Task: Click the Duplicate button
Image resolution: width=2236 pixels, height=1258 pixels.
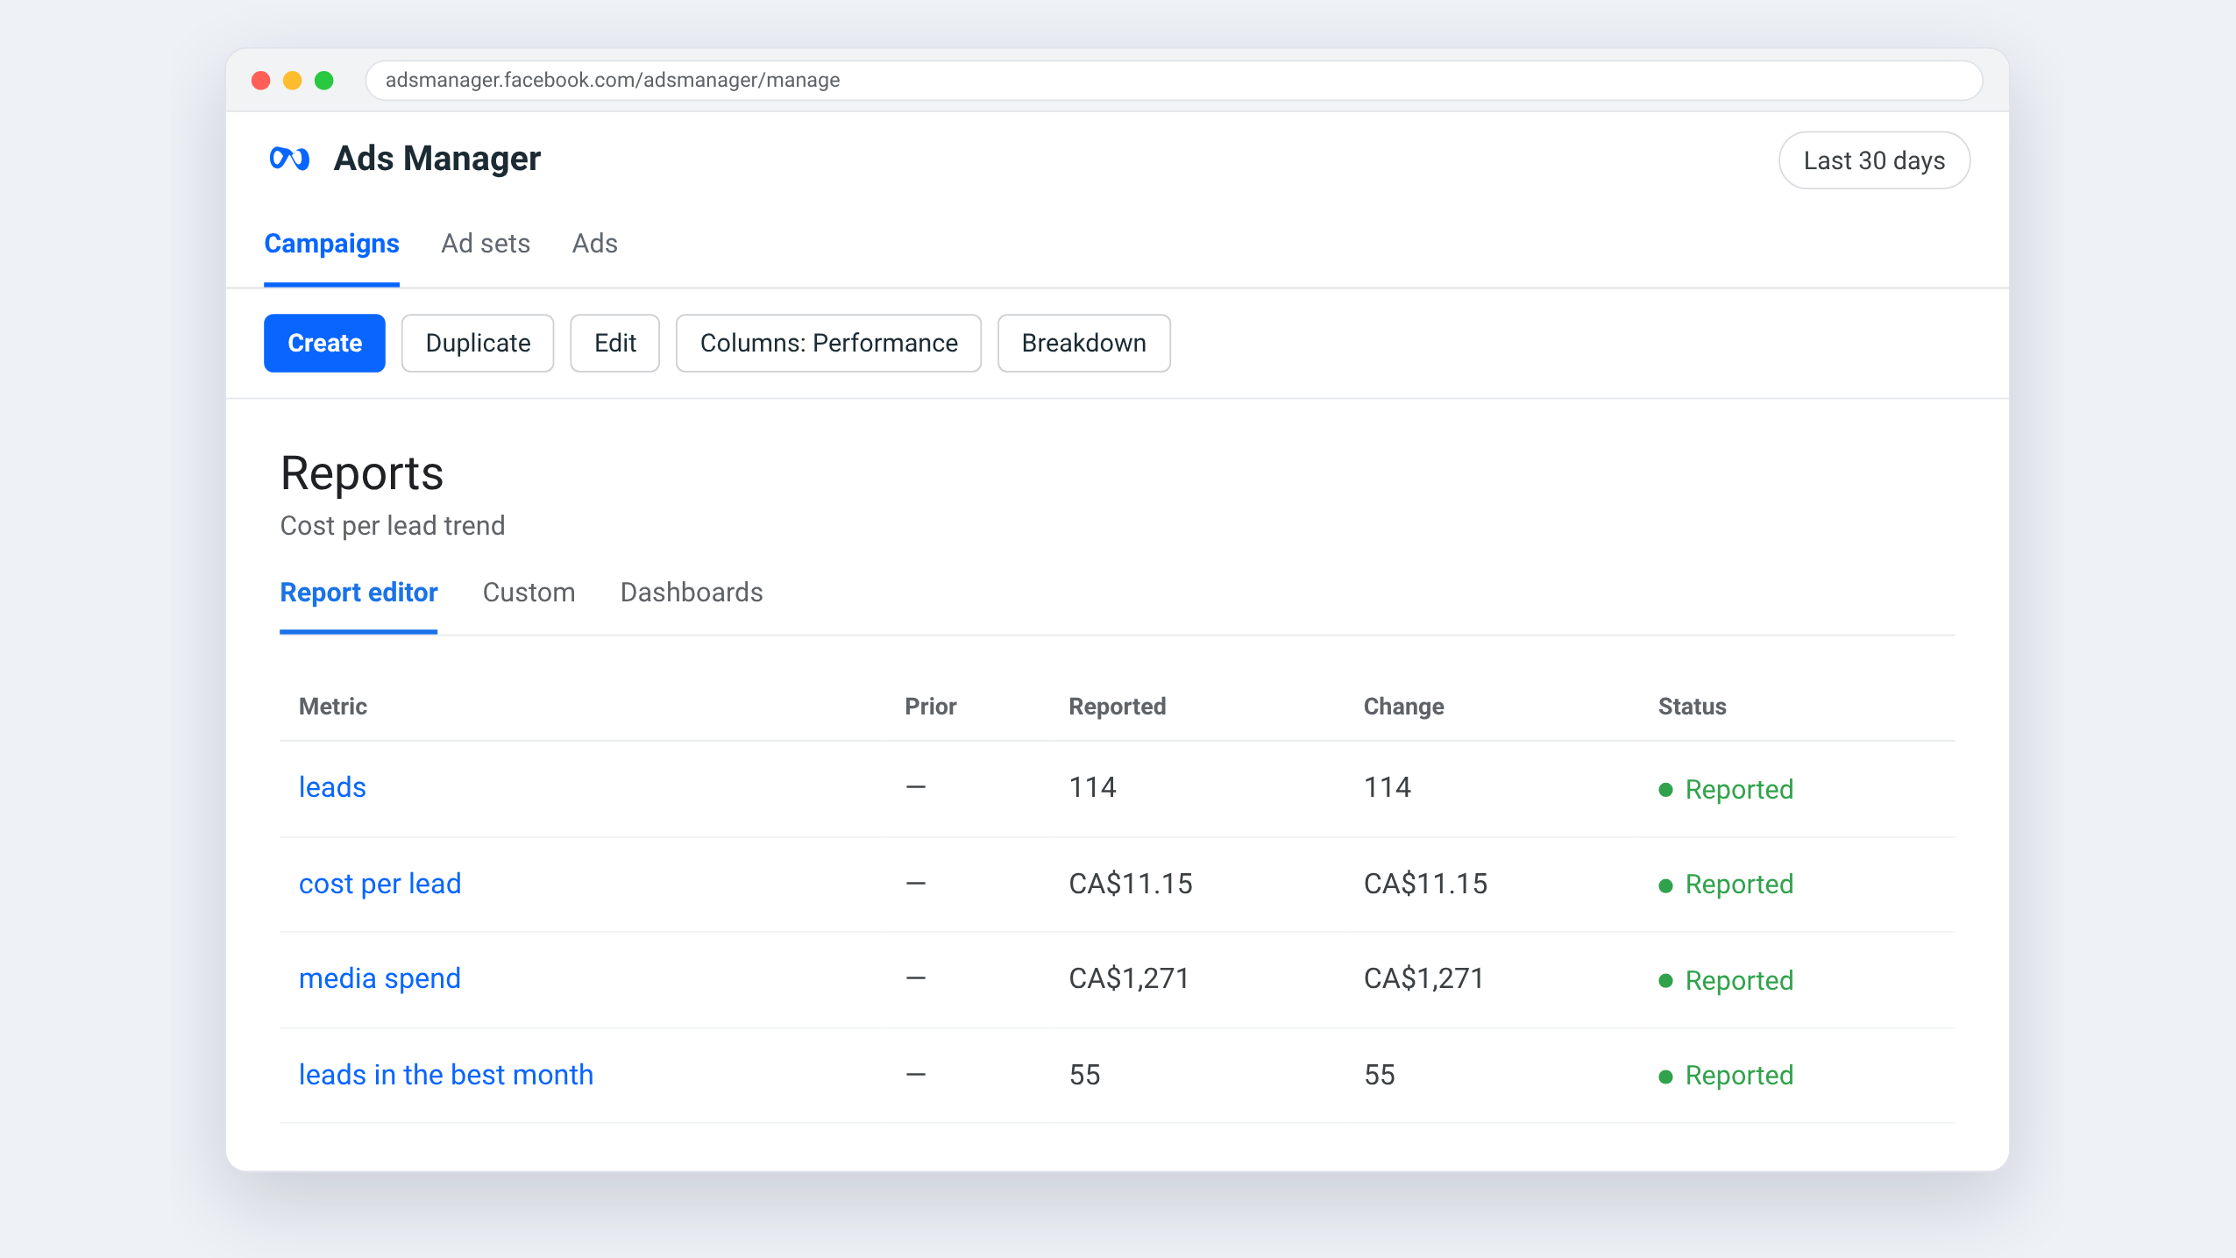Action: pyautogui.click(x=478, y=343)
